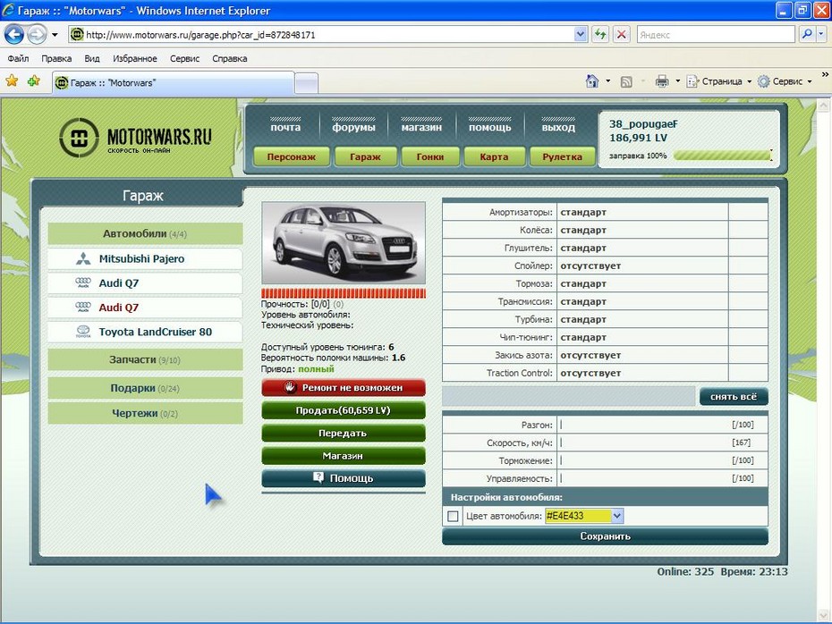Open the recent pages dropdown arrow

[55, 35]
